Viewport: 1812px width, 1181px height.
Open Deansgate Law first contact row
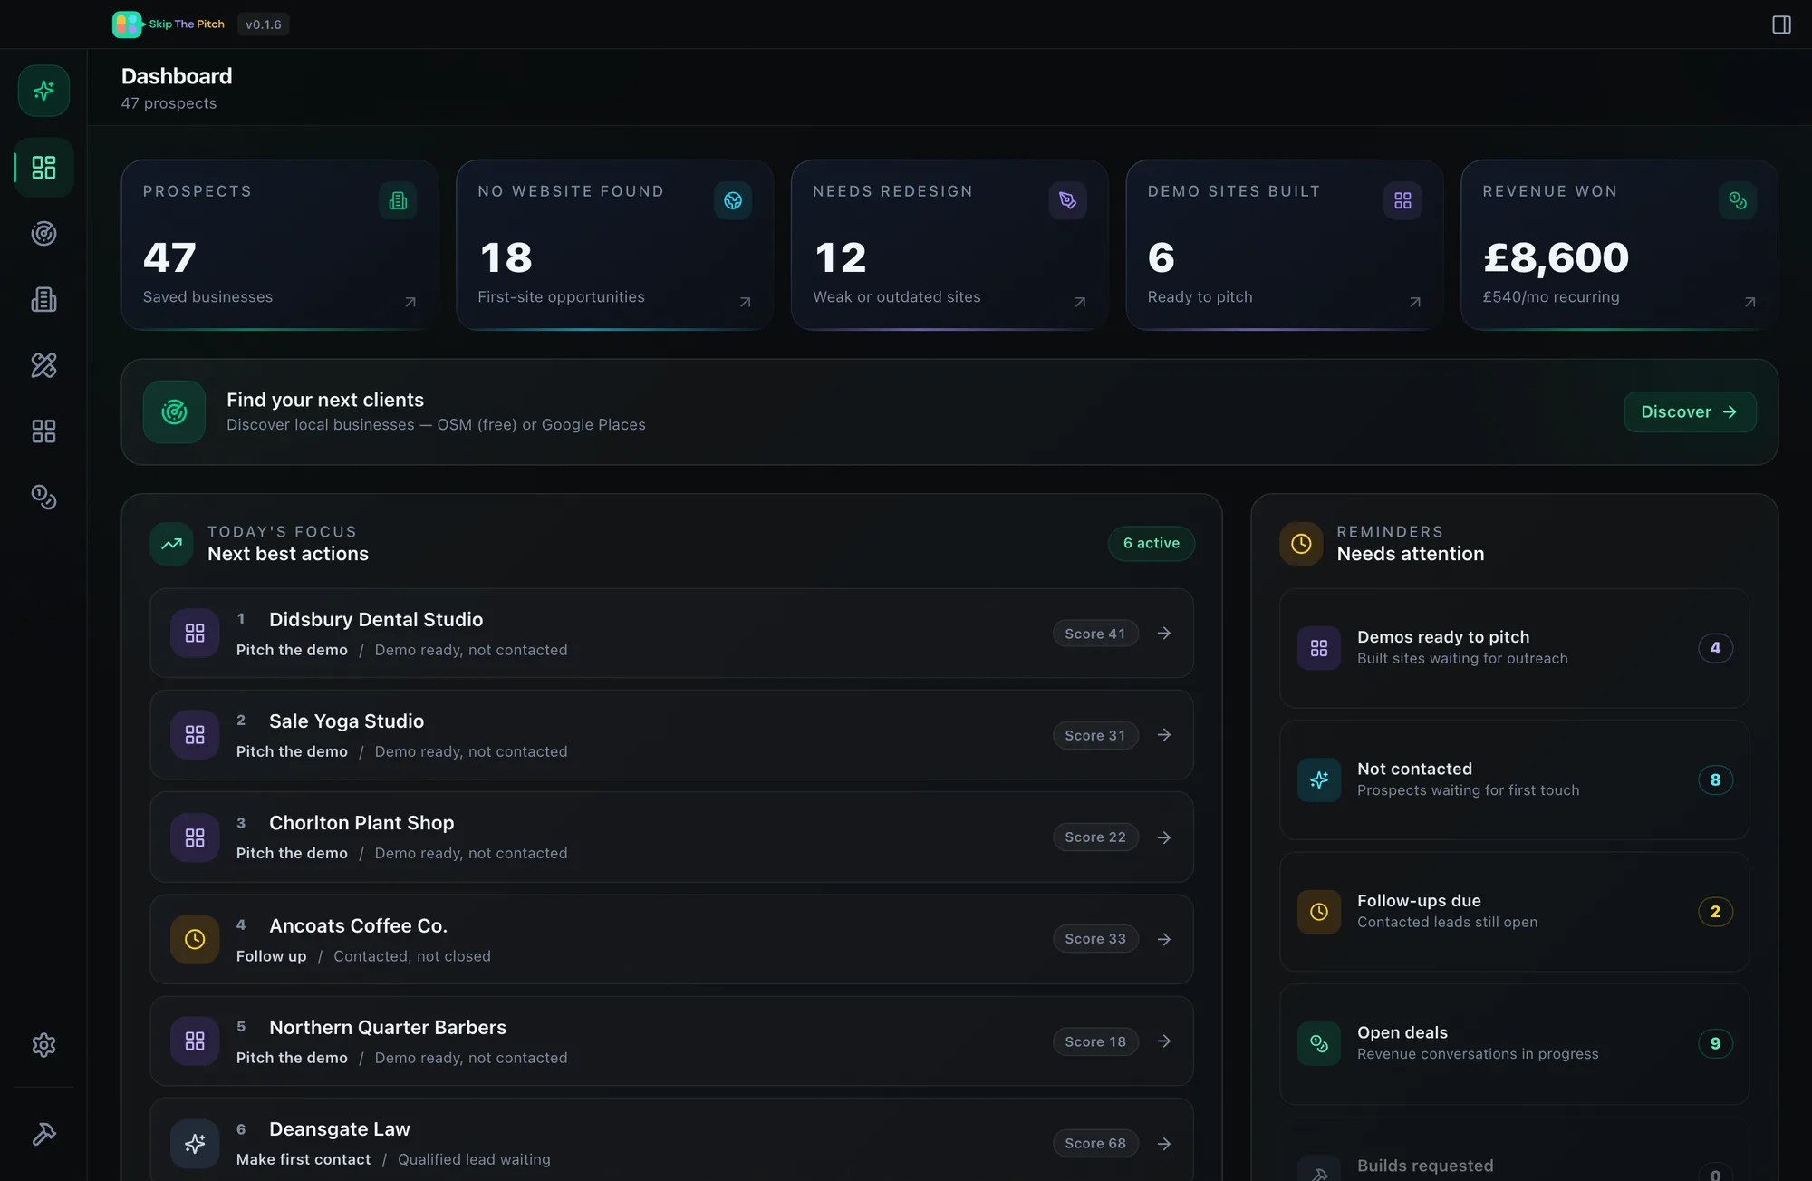coord(671,1140)
